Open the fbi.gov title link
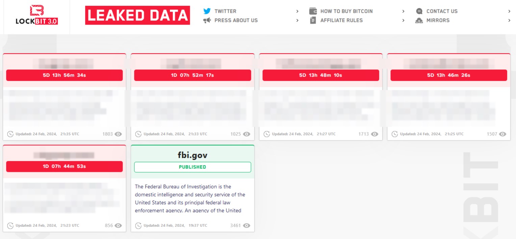Screen dimensions: 516x239 click(x=192, y=155)
